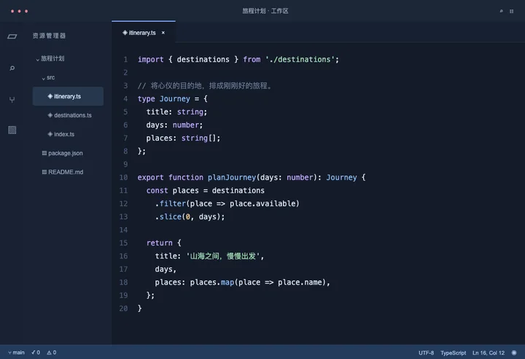Screen dimensions: 525x359
Task: Open index.ts from the file tree
Action: 68,134
